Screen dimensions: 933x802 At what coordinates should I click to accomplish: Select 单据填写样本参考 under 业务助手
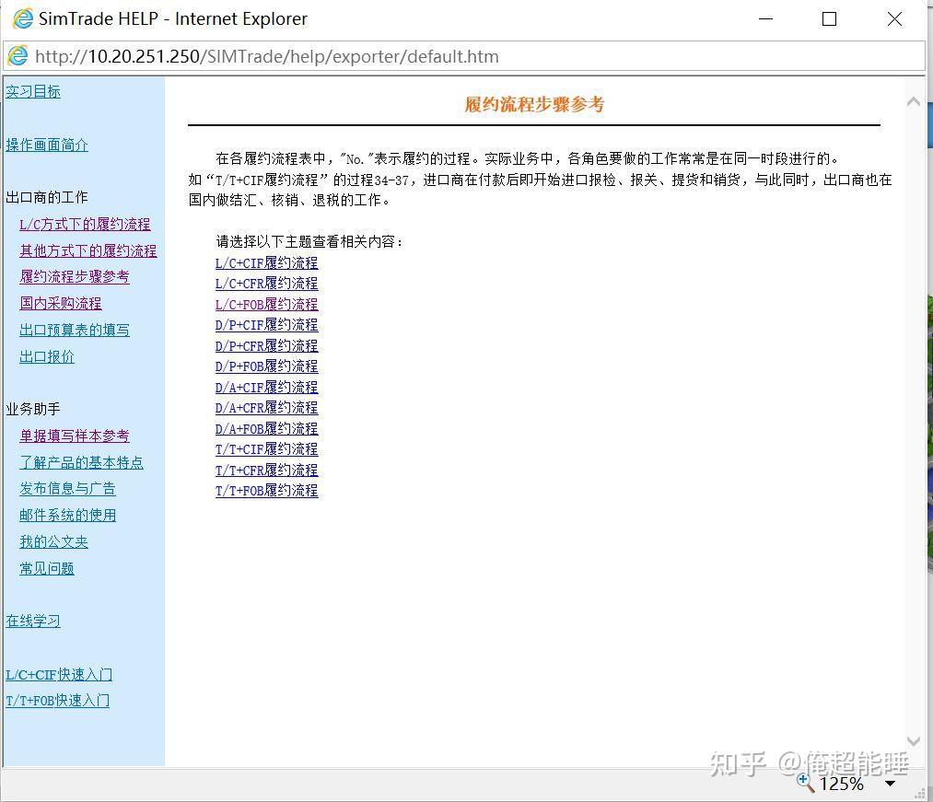click(74, 436)
